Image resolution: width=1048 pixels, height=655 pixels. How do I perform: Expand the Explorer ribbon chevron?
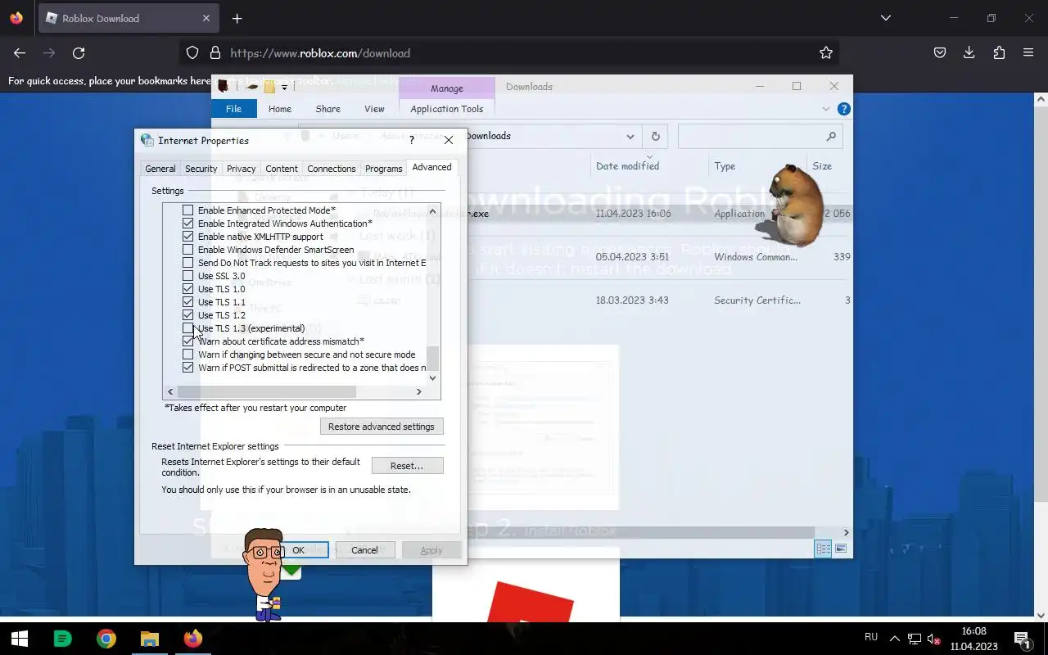(x=825, y=109)
